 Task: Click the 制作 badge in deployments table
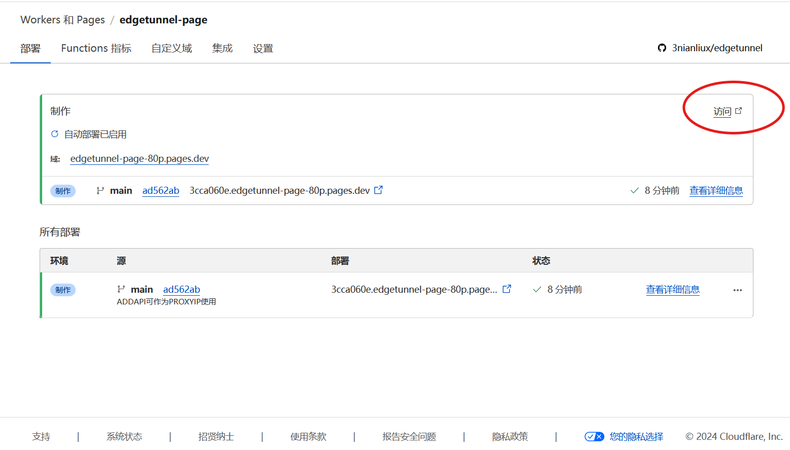pyautogui.click(x=63, y=290)
